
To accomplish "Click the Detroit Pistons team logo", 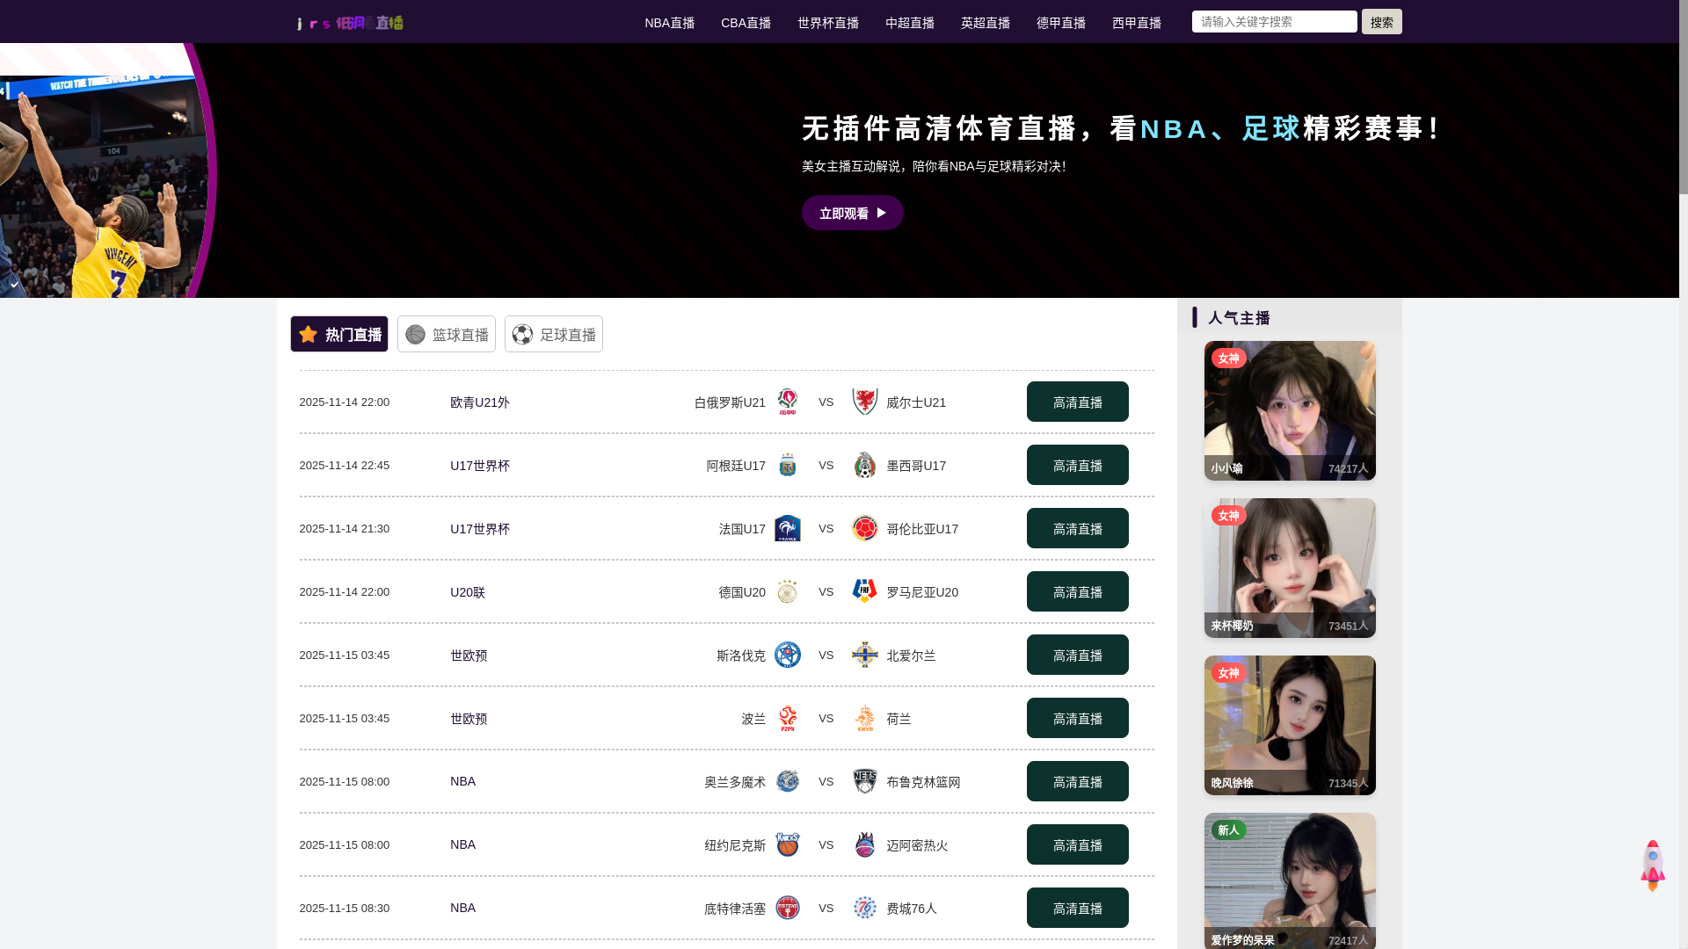I will 788,908.
